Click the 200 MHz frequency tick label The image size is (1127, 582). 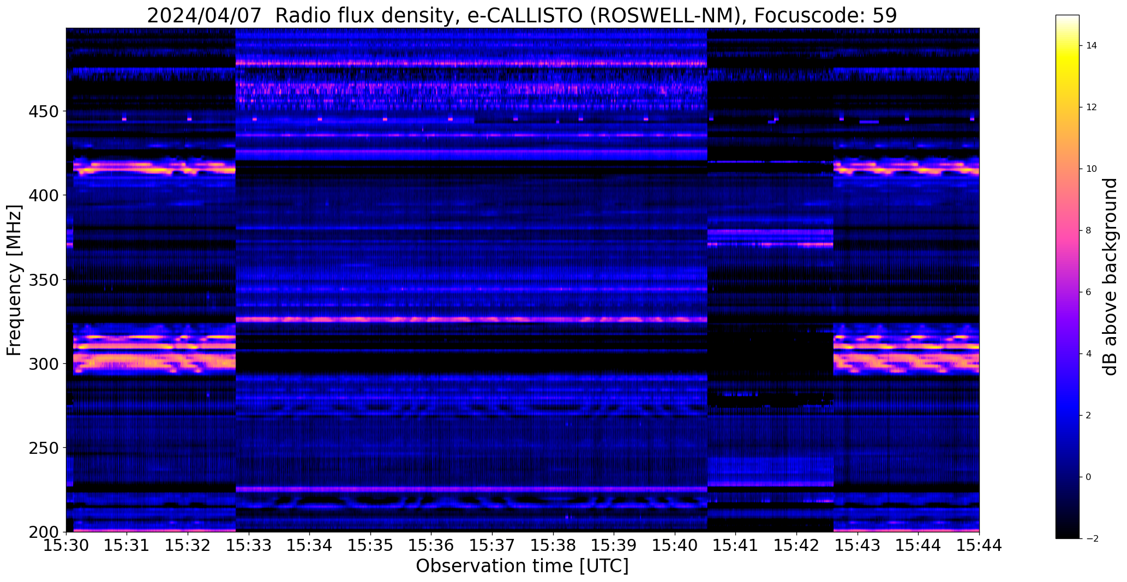point(43,532)
